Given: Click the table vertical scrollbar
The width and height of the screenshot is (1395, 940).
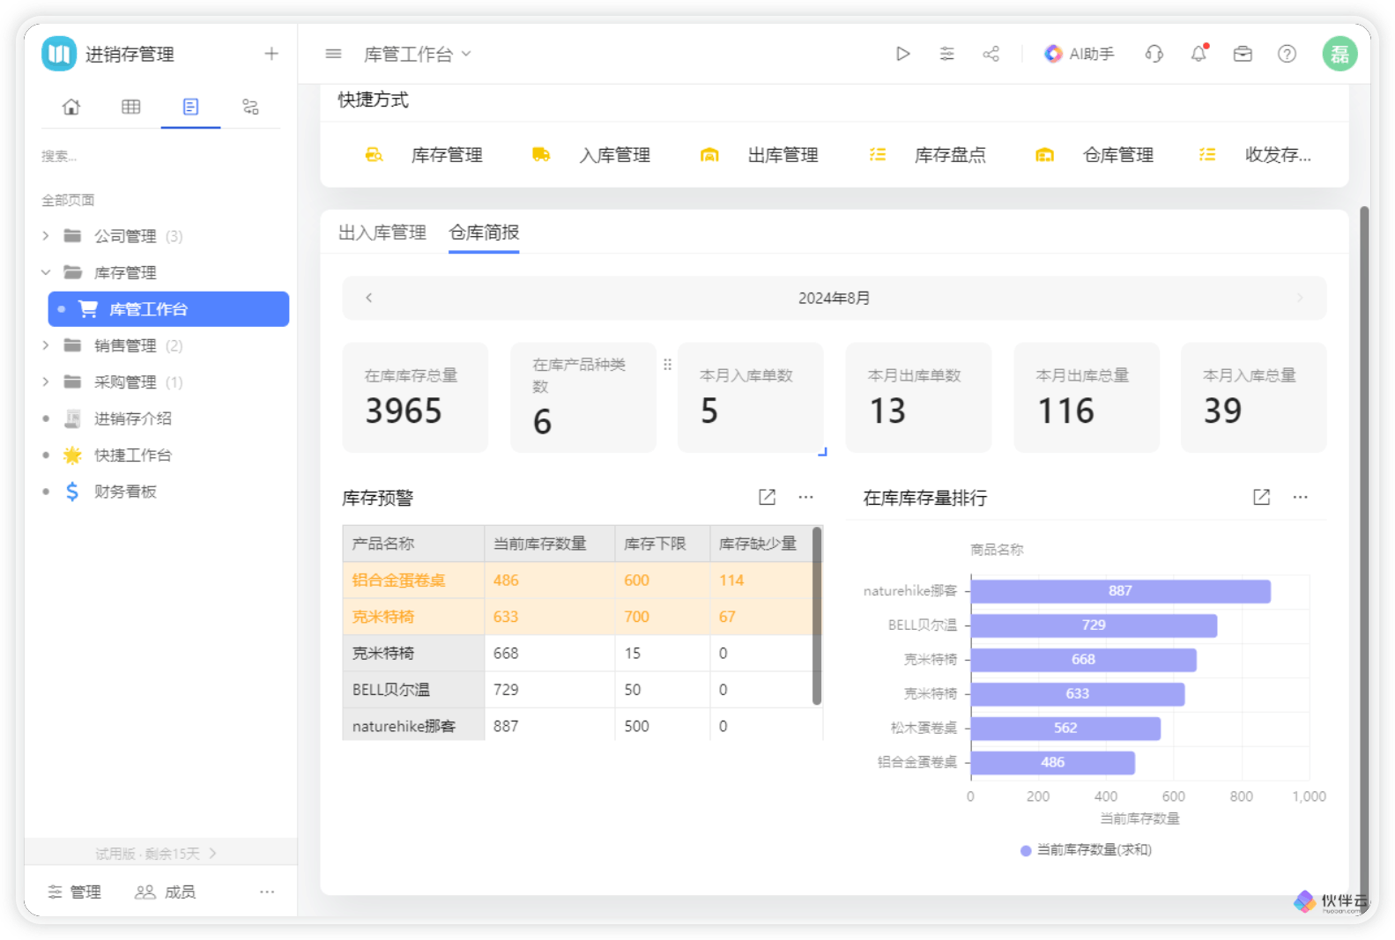Looking at the screenshot, I should tap(817, 616).
